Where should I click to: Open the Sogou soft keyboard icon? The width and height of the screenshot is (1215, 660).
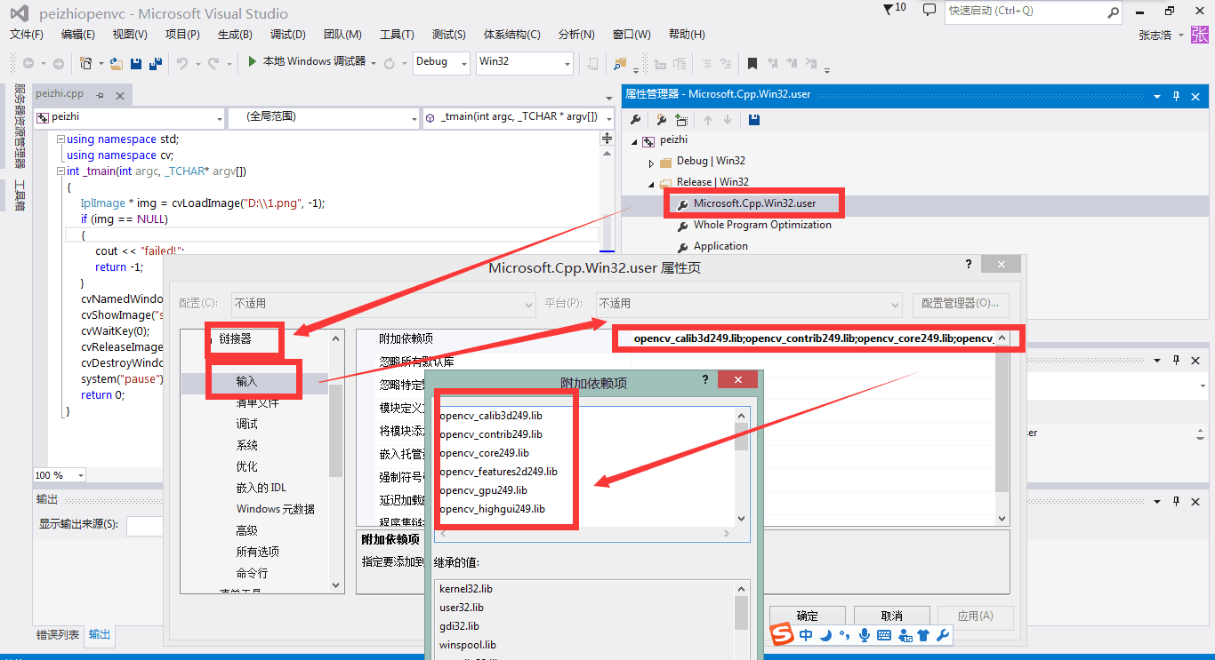pos(884,635)
